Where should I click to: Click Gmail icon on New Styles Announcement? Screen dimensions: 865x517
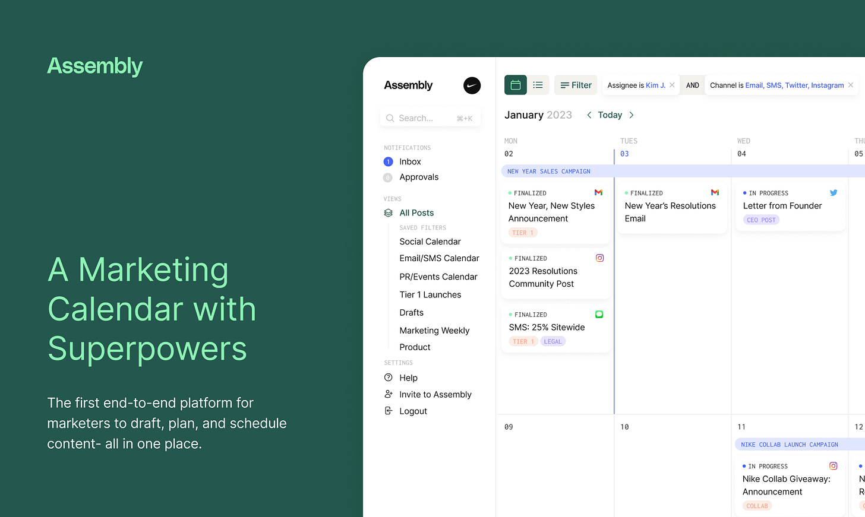(x=598, y=192)
